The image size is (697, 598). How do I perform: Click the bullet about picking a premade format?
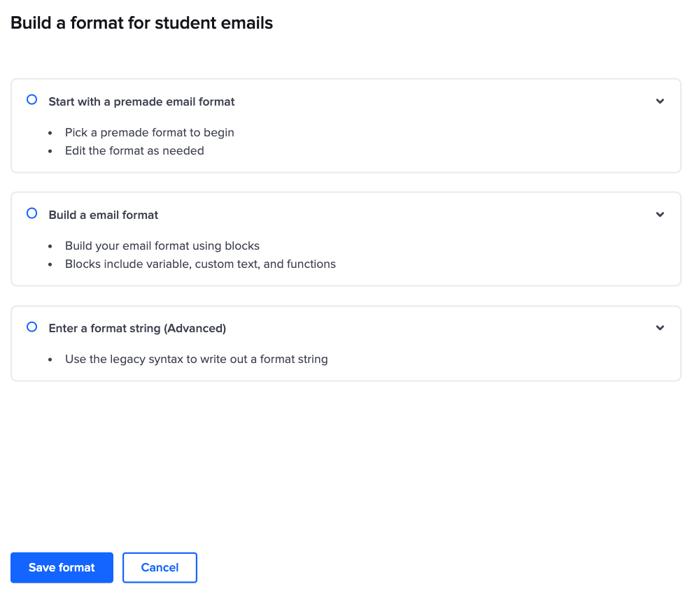point(150,132)
